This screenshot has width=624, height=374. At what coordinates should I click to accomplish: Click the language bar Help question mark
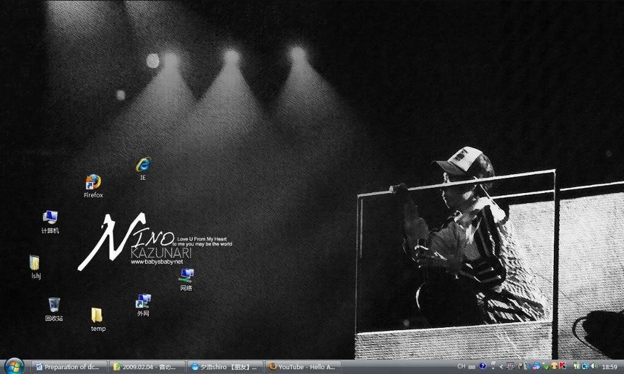coord(482,366)
